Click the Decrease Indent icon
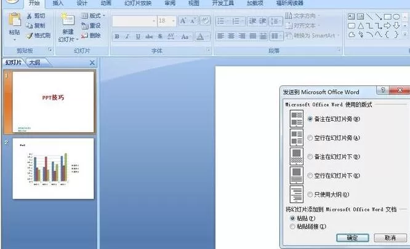410x249 pixels. pyautogui.click(x=252, y=21)
